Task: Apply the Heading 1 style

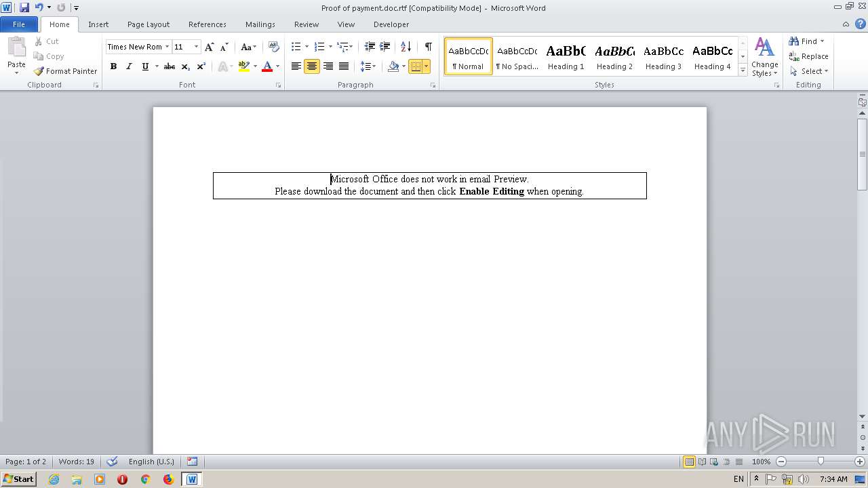Action: click(x=566, y=56)
